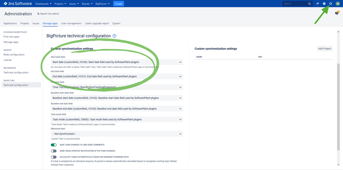
Task: Click the BigPicture configuration help icon
Action: tap(114, 36)
